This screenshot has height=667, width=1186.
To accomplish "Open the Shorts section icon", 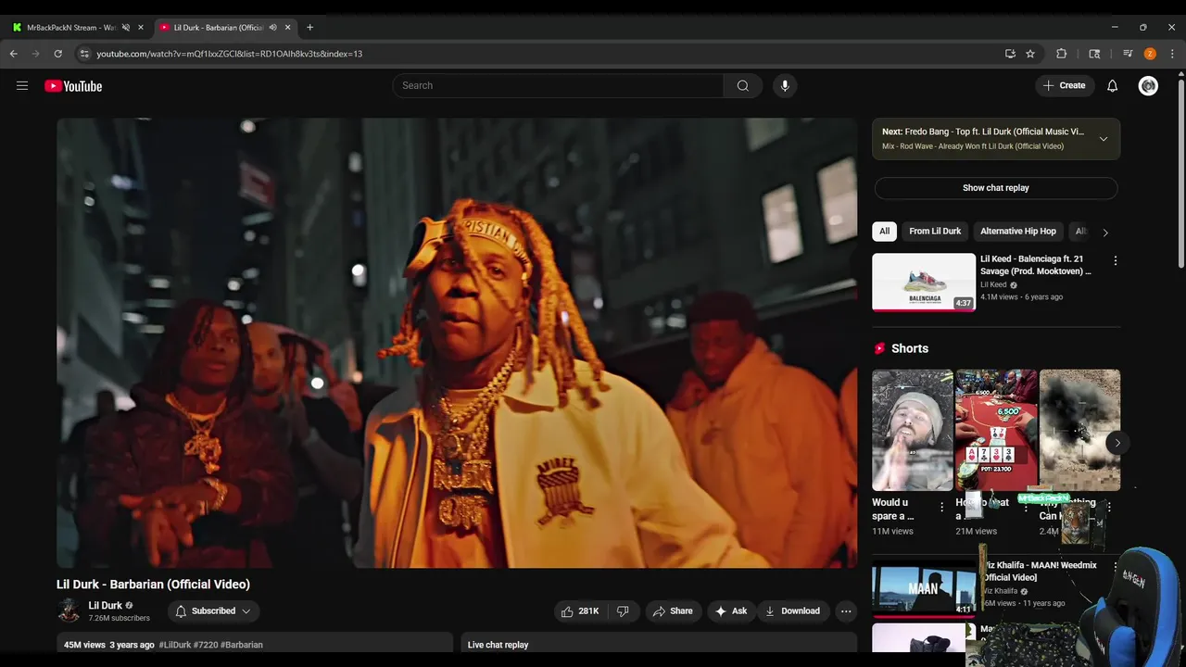I will point(879,348).
